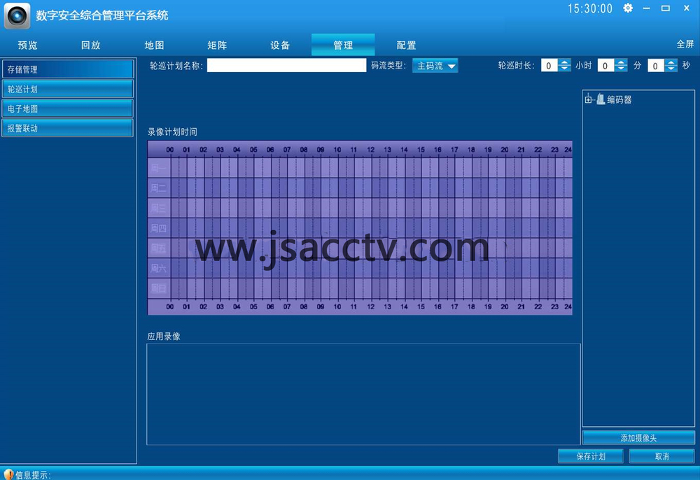Click the seconds number field
The image size is (700, 480).
[x=656, y=66]
